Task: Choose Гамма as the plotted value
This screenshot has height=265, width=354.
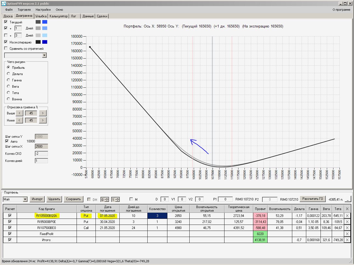Action: click(x=9, y=80)
